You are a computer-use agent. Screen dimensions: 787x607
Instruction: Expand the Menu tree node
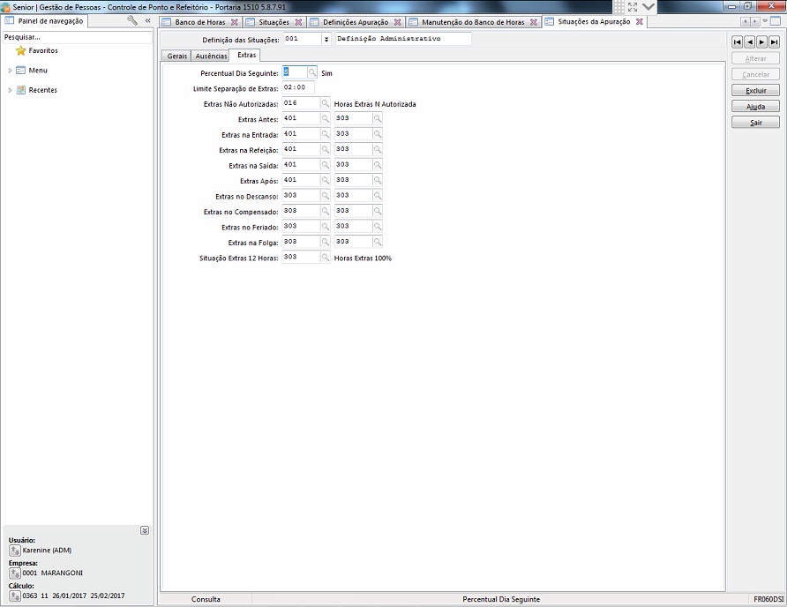coord(10,71)
